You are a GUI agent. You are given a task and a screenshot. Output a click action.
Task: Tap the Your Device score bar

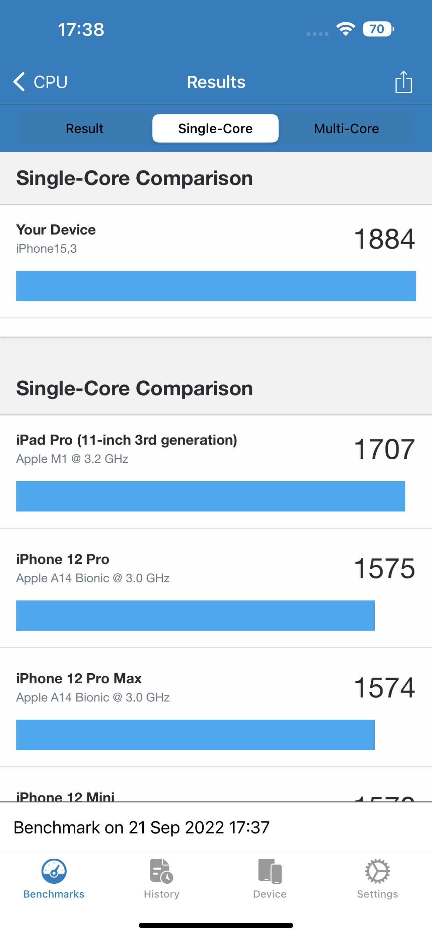[x=216, y=286]
